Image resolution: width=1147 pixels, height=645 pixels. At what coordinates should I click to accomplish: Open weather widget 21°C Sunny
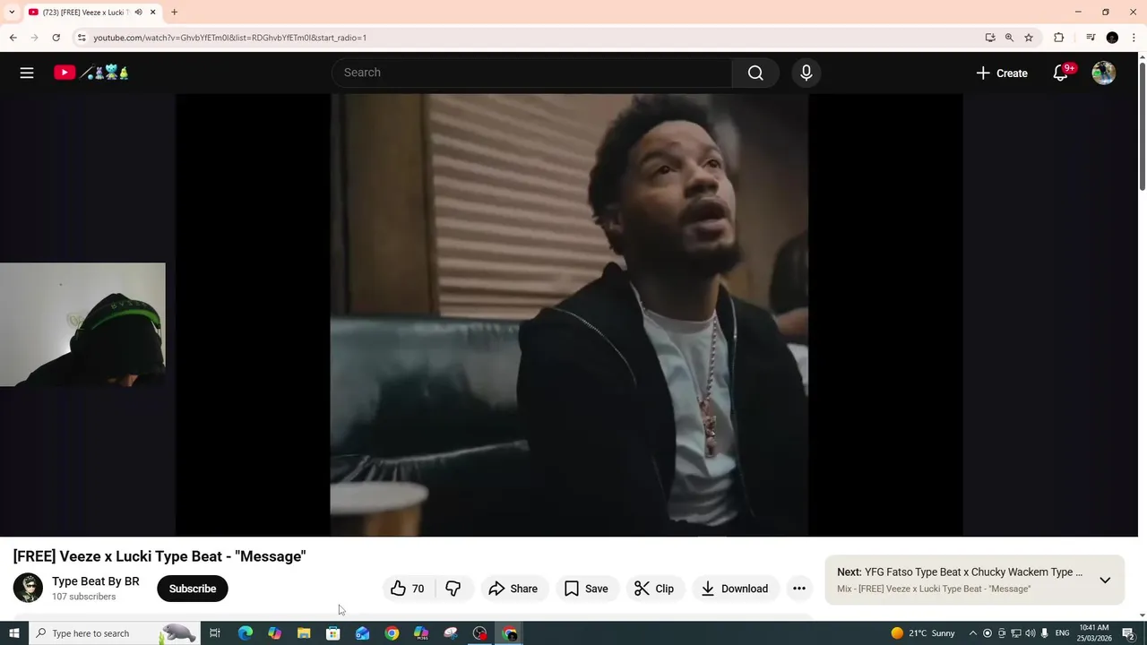click(923, 633)
